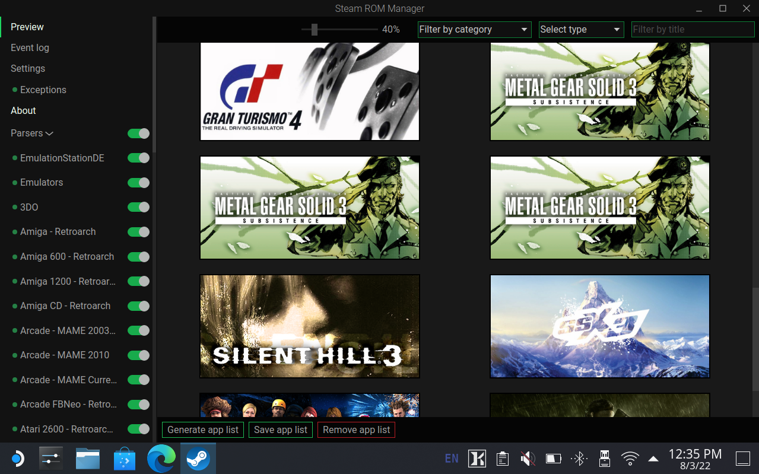Select the SSX 3 mountain artwork
Screen dimensions: 759x474
[x=600, y=326]
